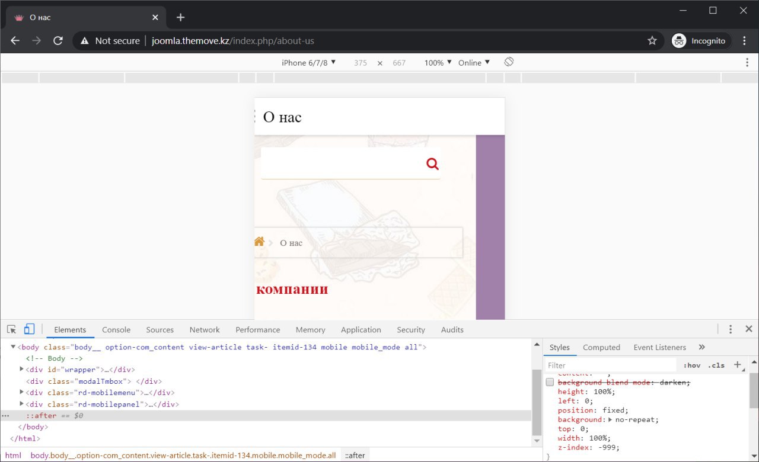The width and height of the screenshot is (759, 462).
Task: Expand the div id wrapper node
Action: click(22, 370)
